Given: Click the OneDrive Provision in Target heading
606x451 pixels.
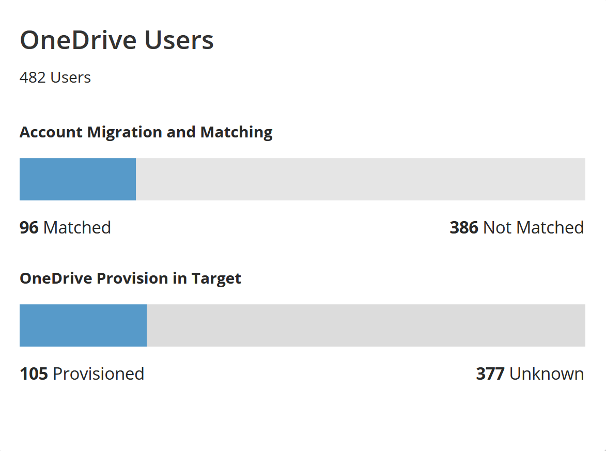Looking at the screenshot, I should (130, 278).
